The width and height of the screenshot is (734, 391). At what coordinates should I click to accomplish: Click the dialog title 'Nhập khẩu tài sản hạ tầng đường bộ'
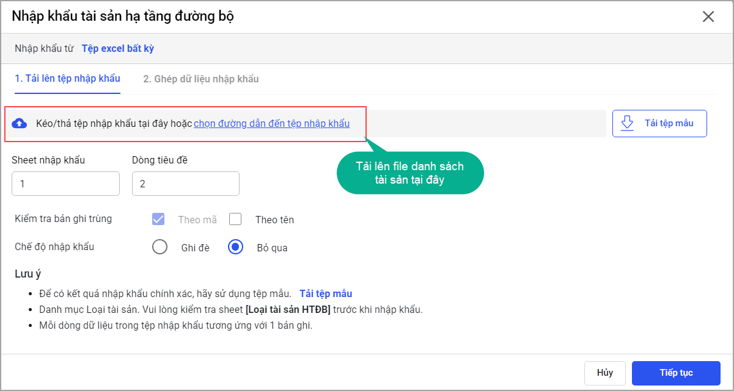(x=123, y=16)
